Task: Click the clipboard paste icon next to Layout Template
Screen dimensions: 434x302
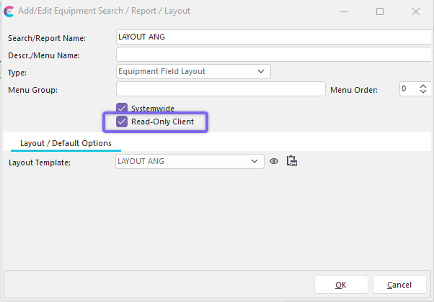Action: pyautogui.click(x=292, y=162)
